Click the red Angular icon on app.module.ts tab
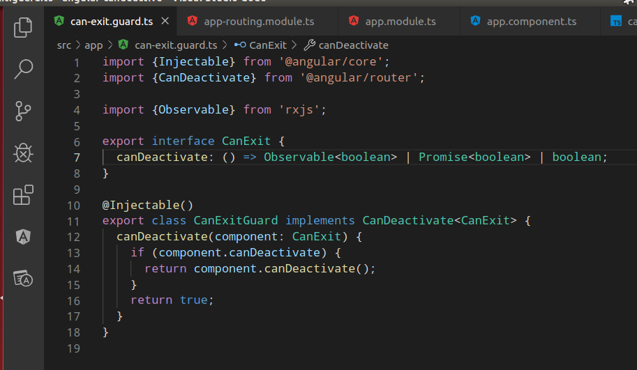637x370 pixels. (x=354, y=21)
